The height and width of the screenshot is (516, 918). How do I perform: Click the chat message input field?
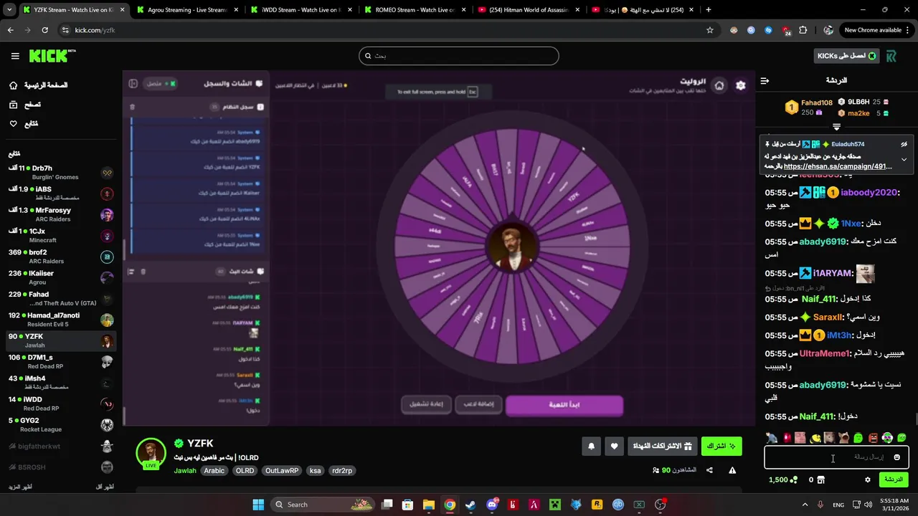[x=836, y=457]
